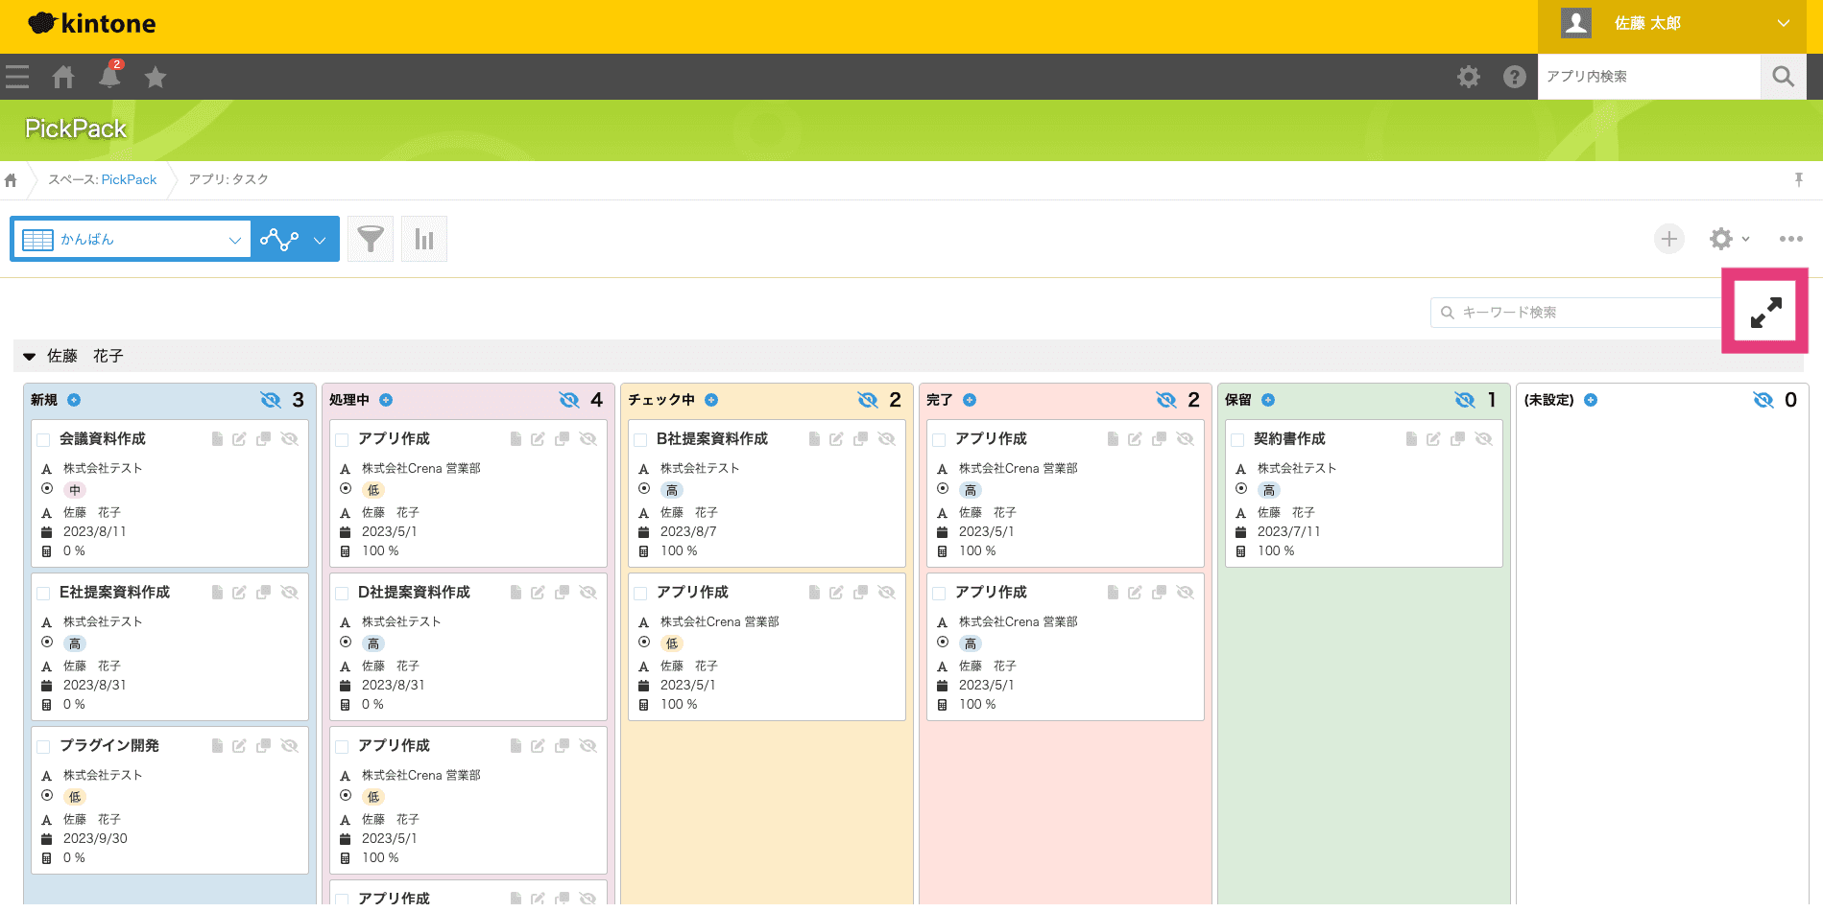Image resolution: width=1823 pixels, height=912 pixels.
Task: Click the date 2023/7/11
Action: coord(1289,532)
